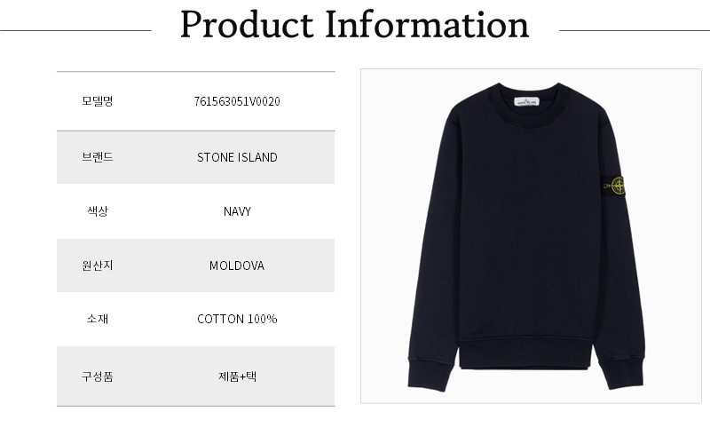
Task: Select the COTTON 100% material value
Action: click(x=237, y=319)
